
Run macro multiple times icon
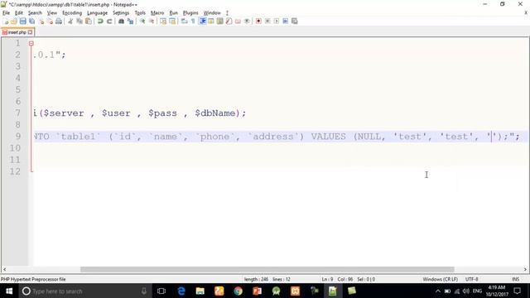pos(285,22)
